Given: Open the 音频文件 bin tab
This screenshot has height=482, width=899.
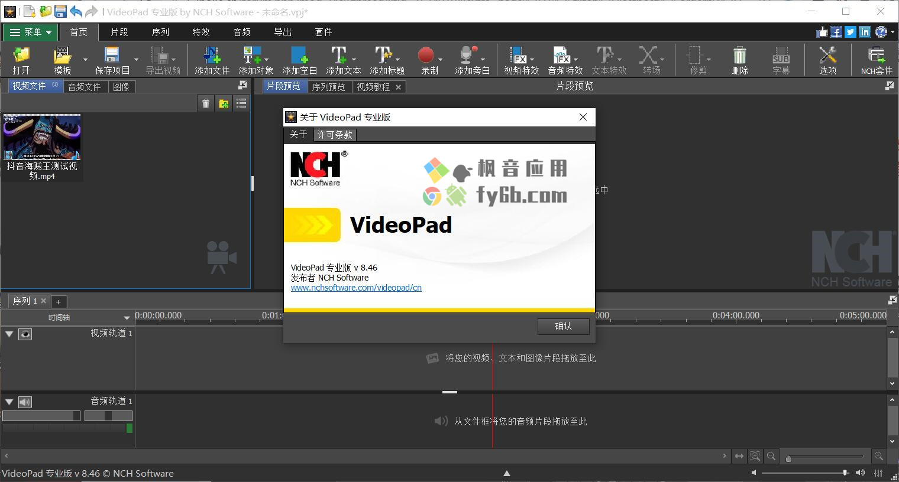Looking at the screenshot, I should [84, 87].
